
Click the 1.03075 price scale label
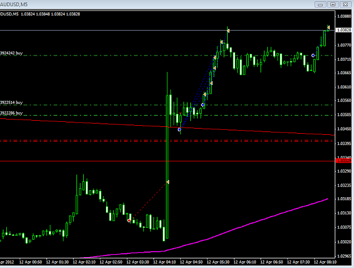pyautogui.click(x=344, y=227)
